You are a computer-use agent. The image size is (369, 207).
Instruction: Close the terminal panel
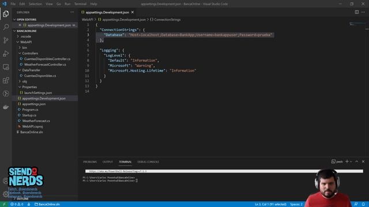[x=363, y=162]
